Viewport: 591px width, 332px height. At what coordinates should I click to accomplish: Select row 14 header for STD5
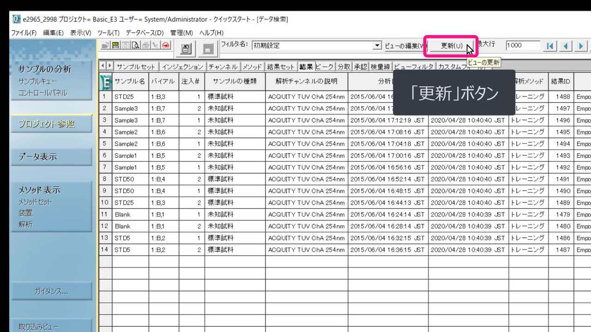click(x=105, y=250)
